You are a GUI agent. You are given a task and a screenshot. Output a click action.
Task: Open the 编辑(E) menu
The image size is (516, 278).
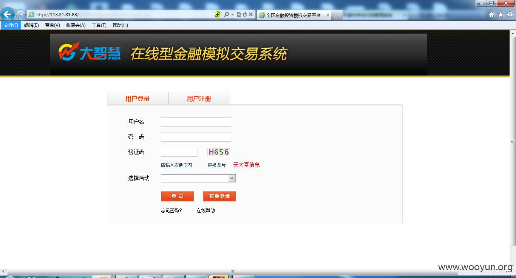(x=31, y=25)
